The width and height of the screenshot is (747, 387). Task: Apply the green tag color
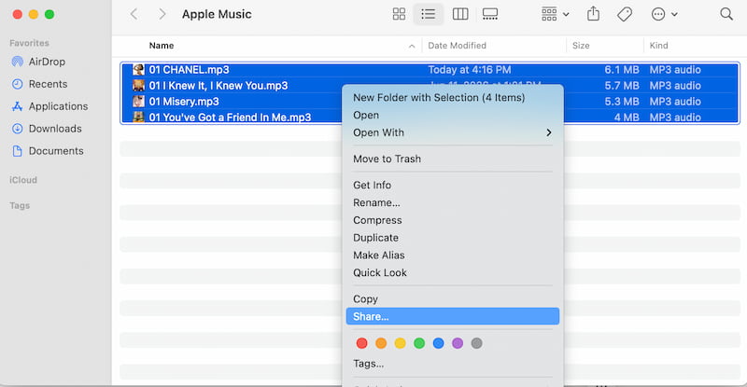419,343
